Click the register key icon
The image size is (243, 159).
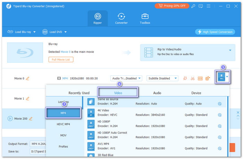194,6
